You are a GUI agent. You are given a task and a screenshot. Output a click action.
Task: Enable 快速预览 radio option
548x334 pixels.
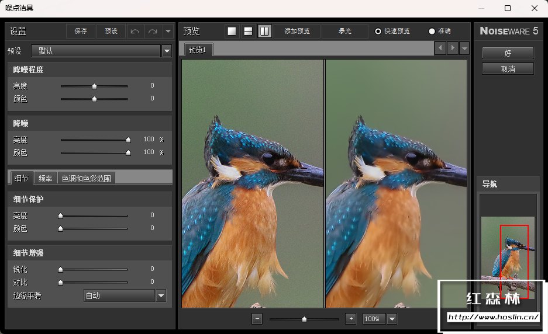(x=378, y=32)
